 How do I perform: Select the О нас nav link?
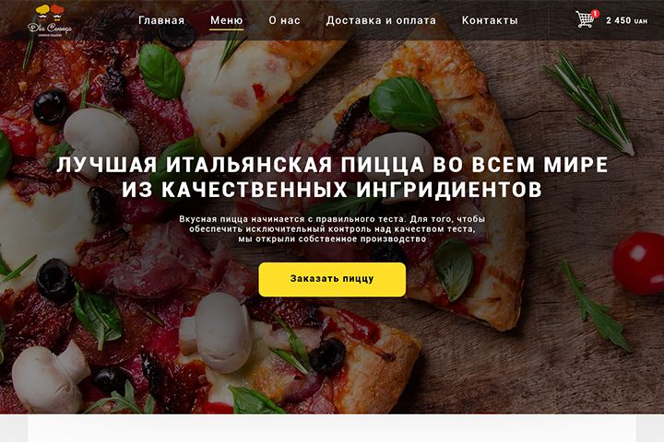pyautogui.click(x=284, y=20)
